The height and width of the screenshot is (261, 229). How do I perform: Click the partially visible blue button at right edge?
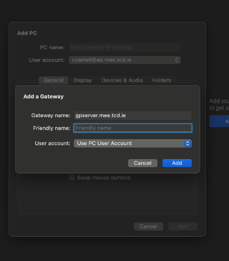(219, 121)
